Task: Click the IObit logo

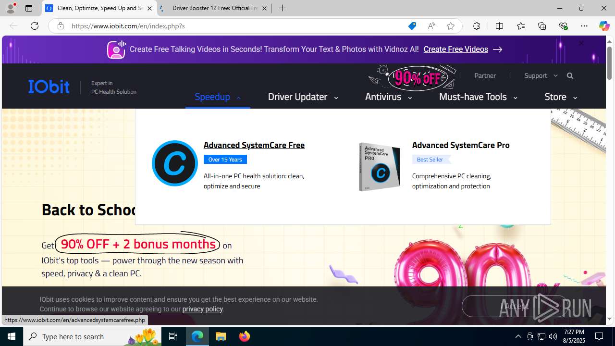Action: (x=49, y=86)
